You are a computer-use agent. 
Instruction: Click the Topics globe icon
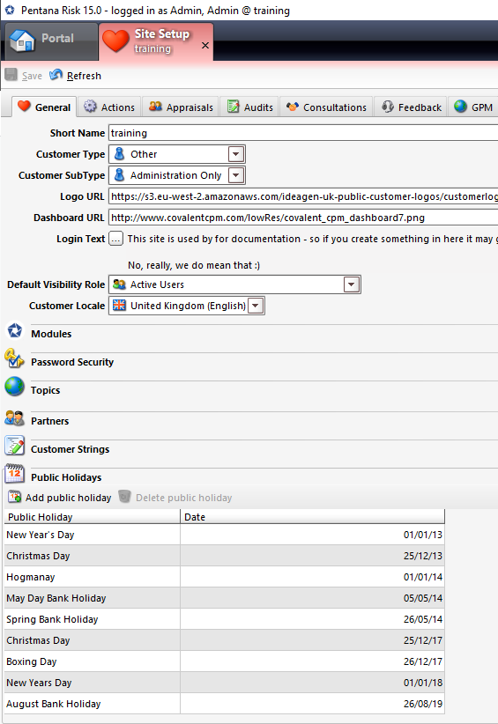click(x=14, y=387)
